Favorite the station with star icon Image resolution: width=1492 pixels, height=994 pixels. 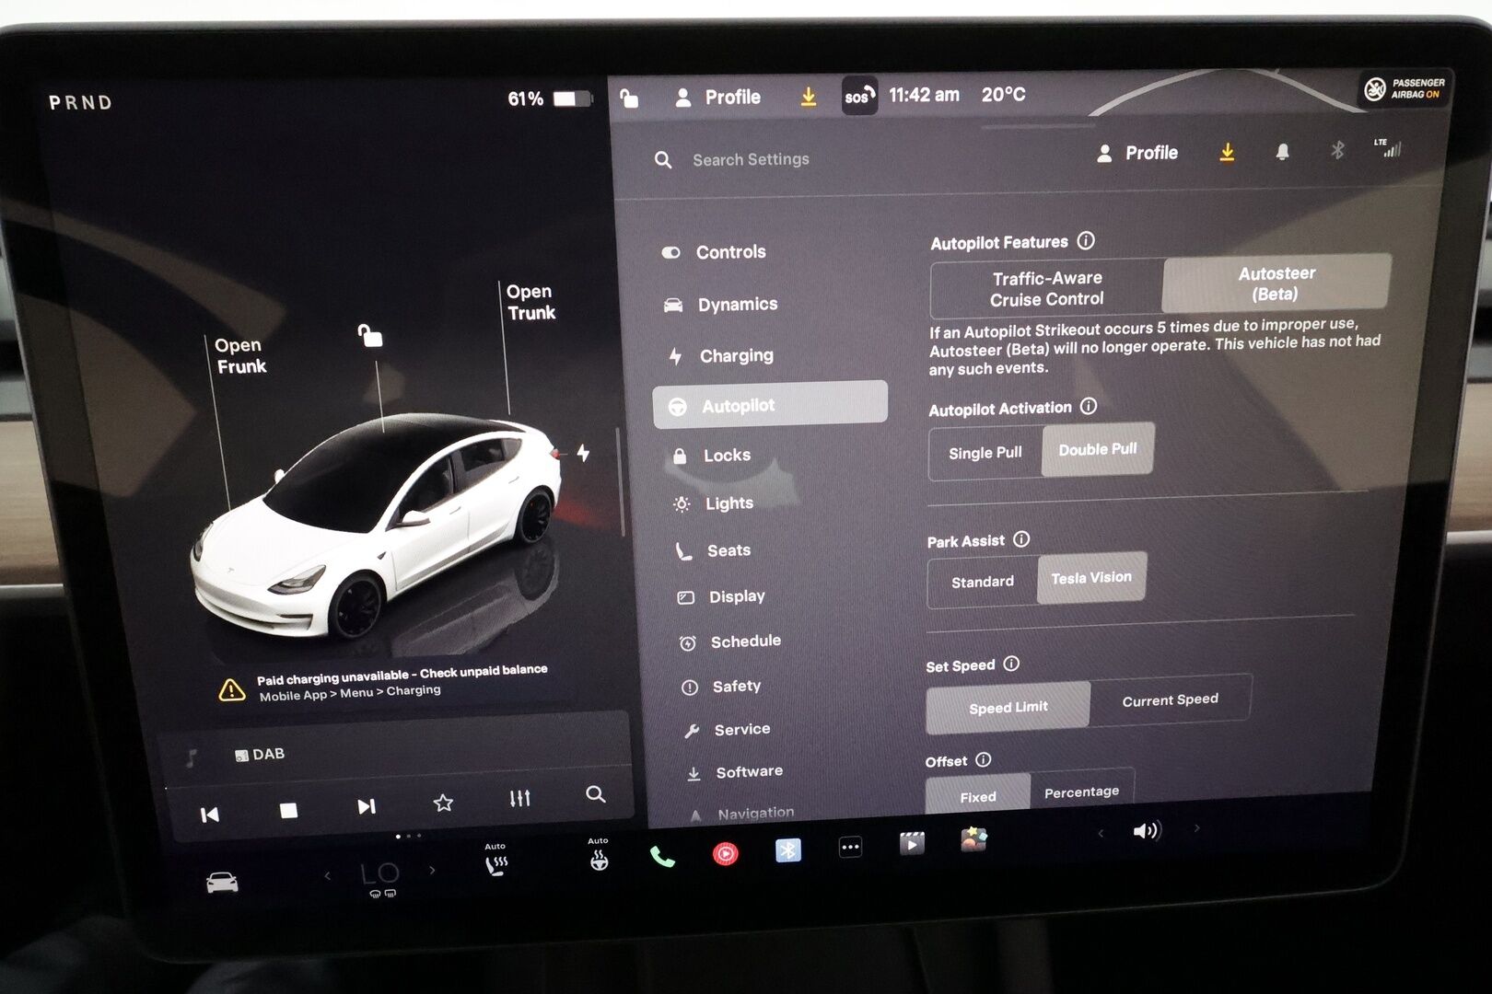pos(443,803)
